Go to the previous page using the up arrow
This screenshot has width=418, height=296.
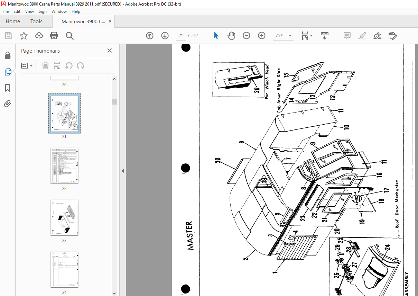point(150,36)
